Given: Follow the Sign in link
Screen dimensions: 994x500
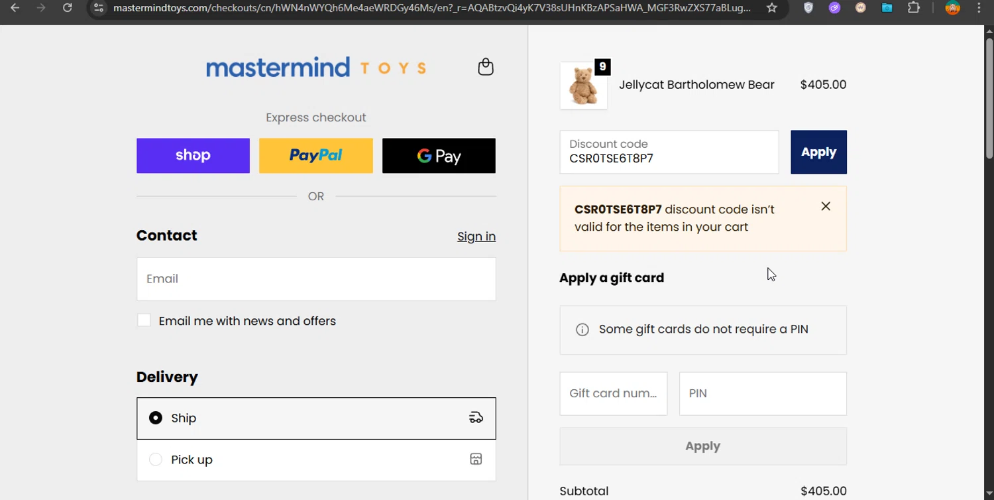Looking at the screenshot, I should pyautogui.click(x=476, y=237).
